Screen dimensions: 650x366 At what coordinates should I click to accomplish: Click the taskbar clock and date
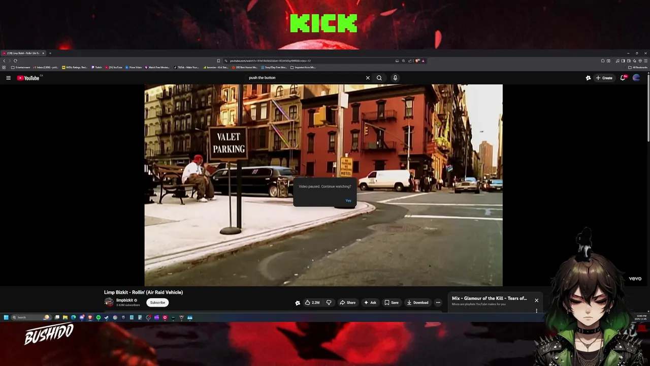641,317
